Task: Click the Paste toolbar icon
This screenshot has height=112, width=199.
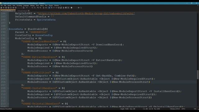Action: 24,8
